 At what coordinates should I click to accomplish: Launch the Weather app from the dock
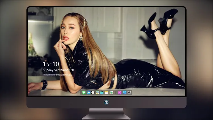coord(88,92)
